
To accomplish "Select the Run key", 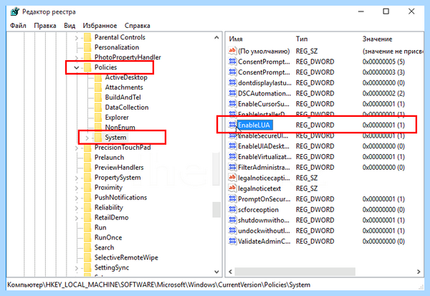I will [x=100, y=227].
